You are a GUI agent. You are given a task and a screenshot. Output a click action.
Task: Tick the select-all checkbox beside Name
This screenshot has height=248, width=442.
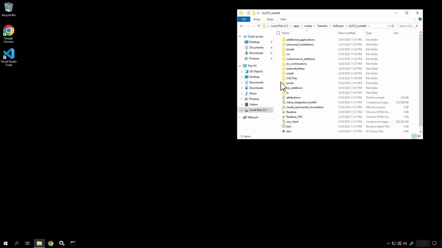point(278,33)
